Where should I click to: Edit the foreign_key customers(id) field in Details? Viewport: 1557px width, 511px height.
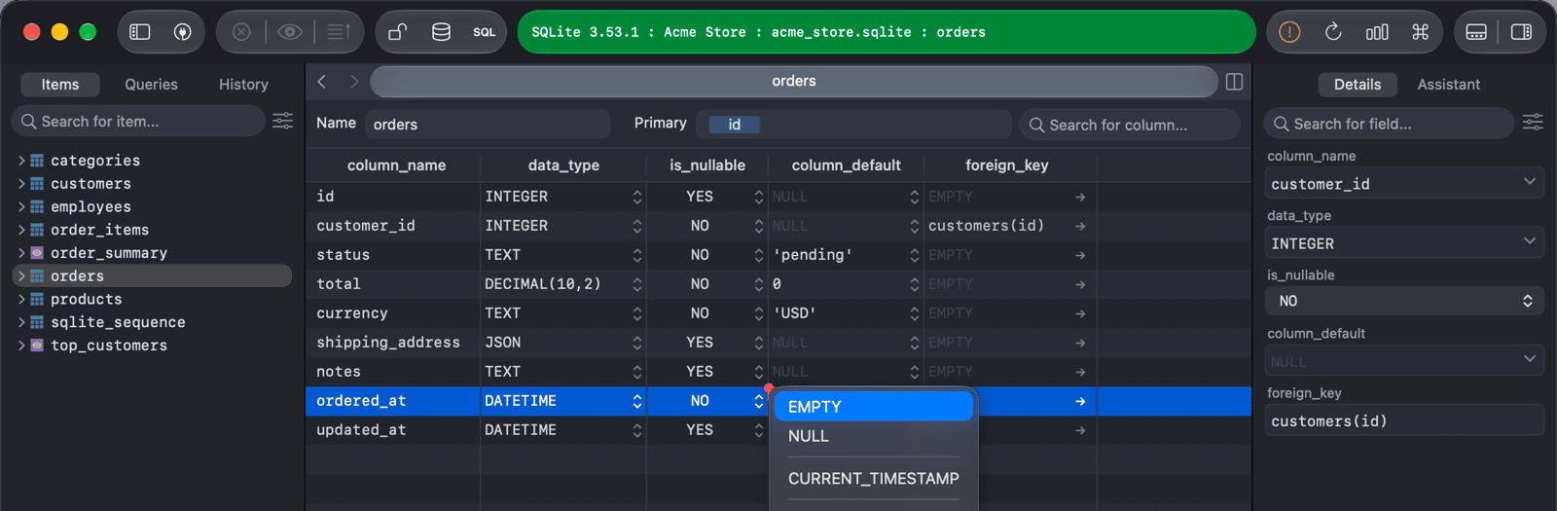coord(1405,420)
